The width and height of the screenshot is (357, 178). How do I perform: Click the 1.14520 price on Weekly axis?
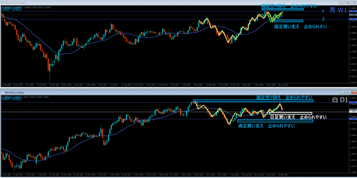pos(353,57)
